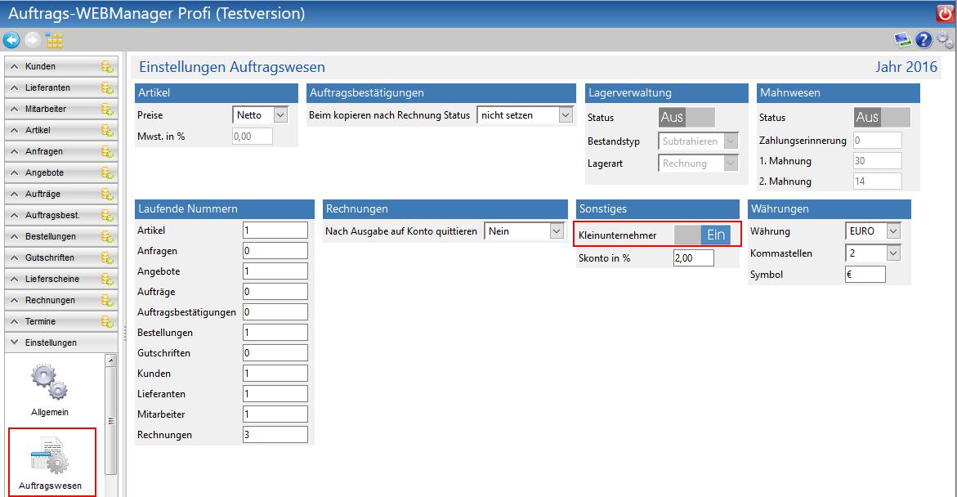
Task: Click the add icon next to Rechnungen
Action: click(106, 301)
